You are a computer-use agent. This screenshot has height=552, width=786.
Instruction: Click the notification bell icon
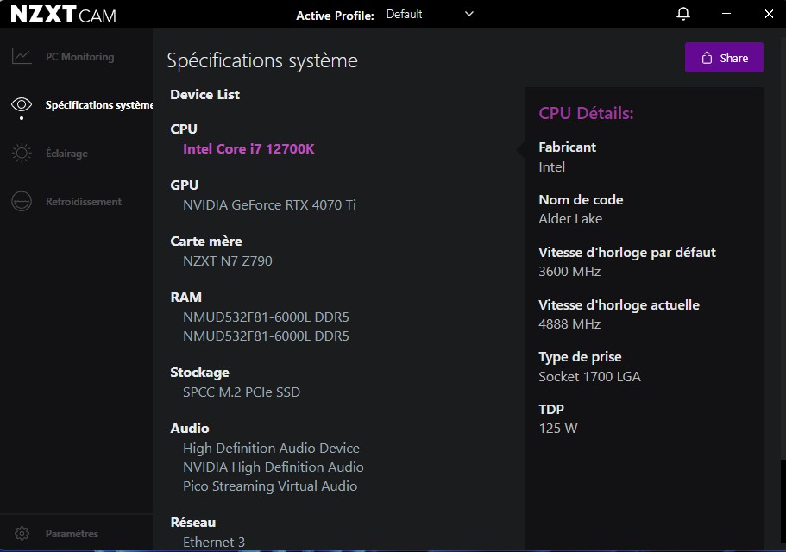[x=683, y=14]
